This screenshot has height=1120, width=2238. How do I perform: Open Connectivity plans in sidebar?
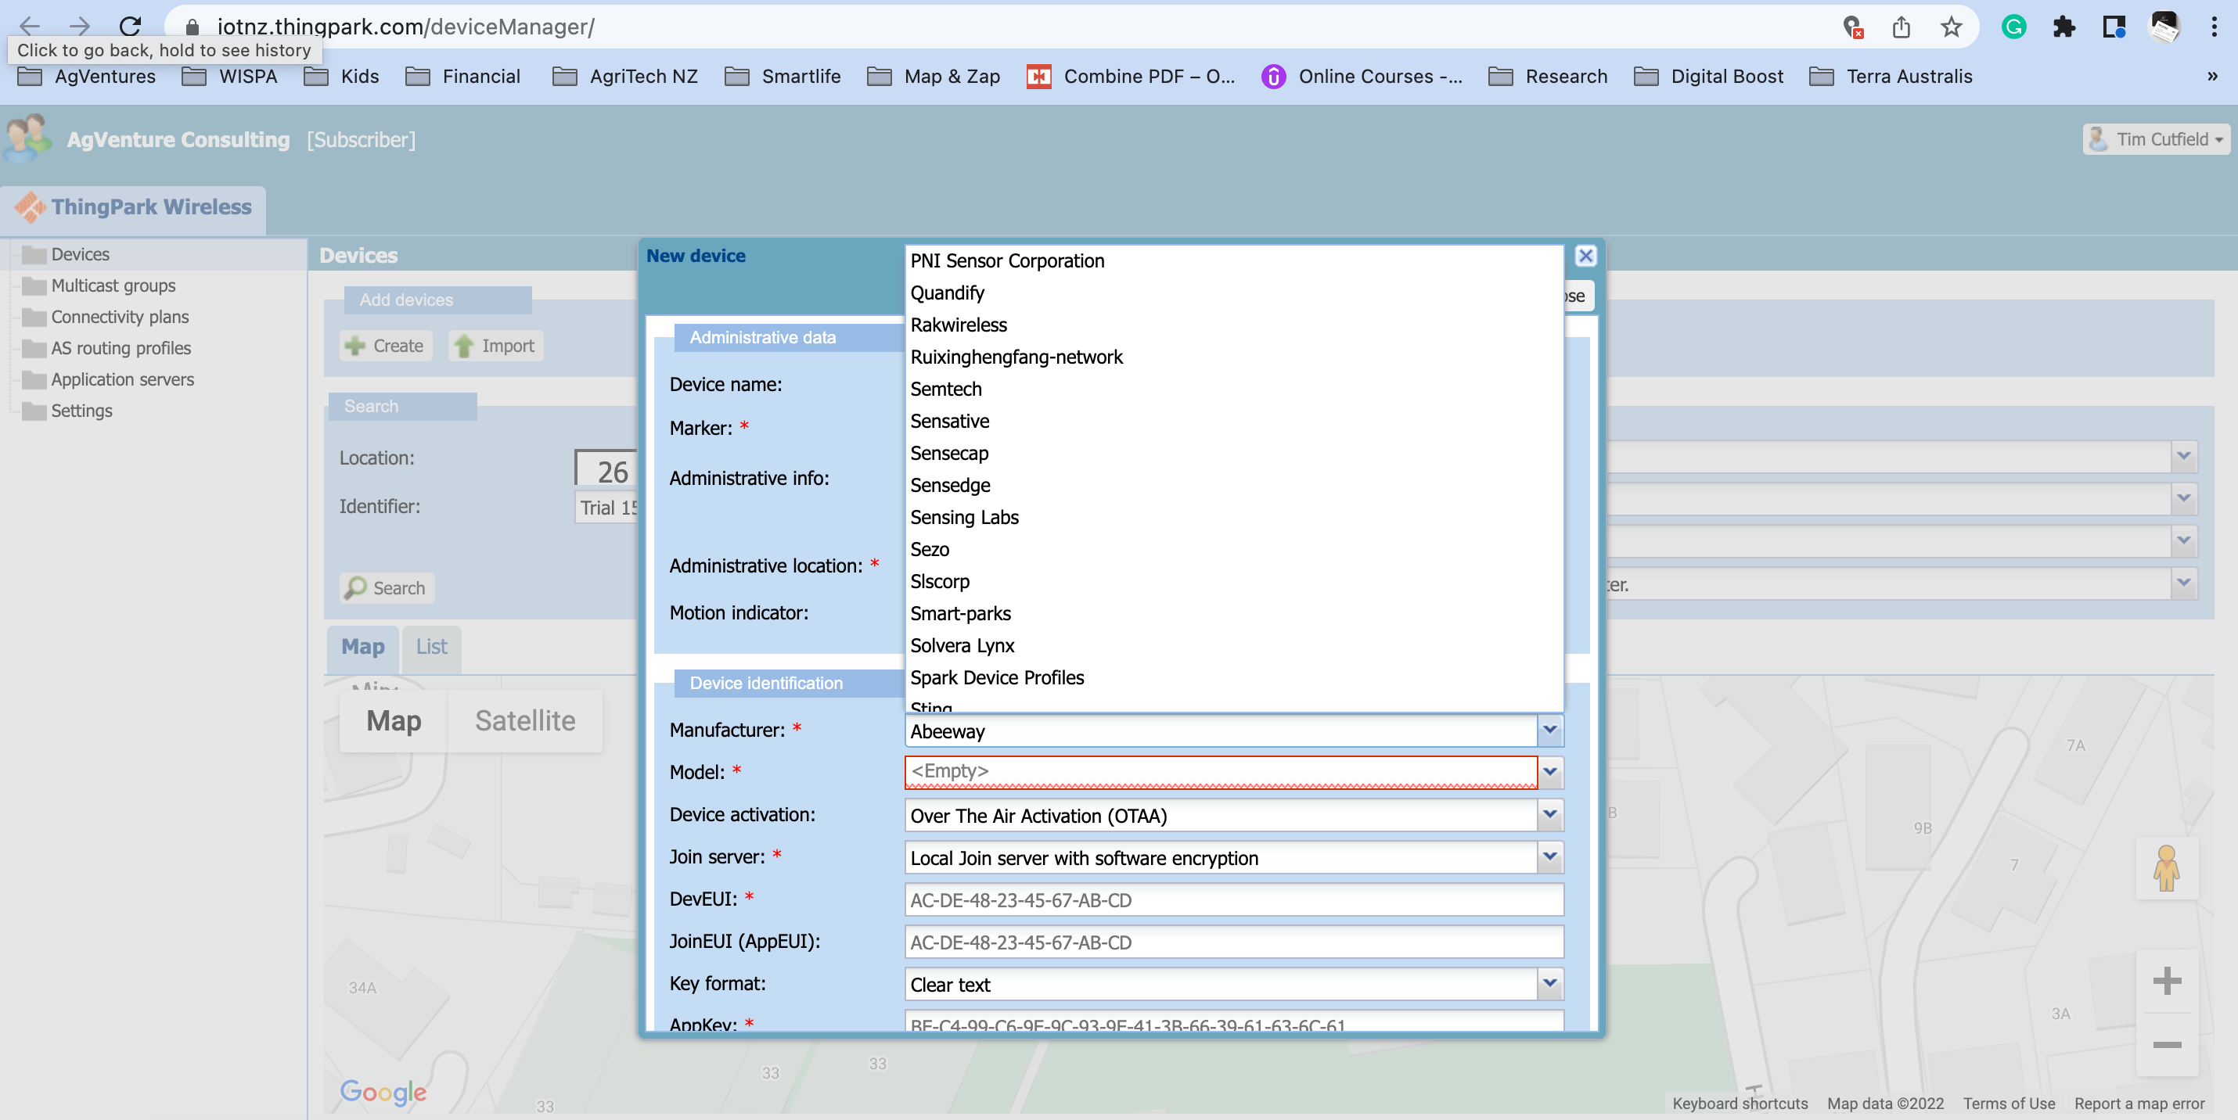120,317
